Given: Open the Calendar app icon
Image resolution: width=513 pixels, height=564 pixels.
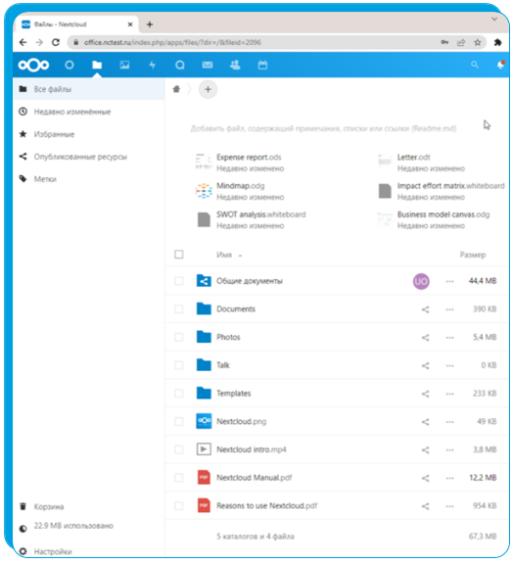Looking at the screenshot, I should [262, 65].
